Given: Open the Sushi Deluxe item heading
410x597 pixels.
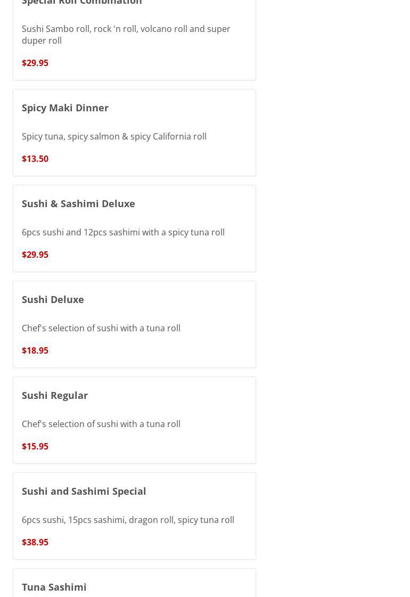Looking at the screenshot, I should pyautogui.click(x=53, y=299).
